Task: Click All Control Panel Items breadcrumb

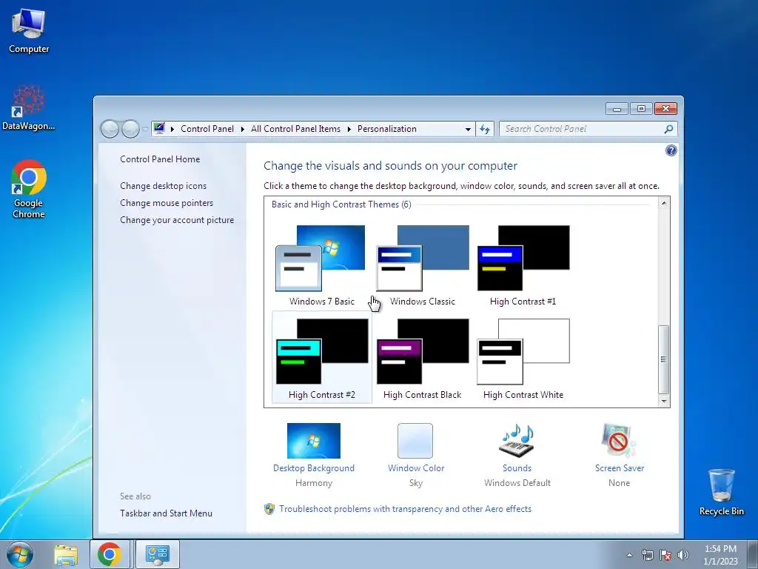Action: [295, 129]
